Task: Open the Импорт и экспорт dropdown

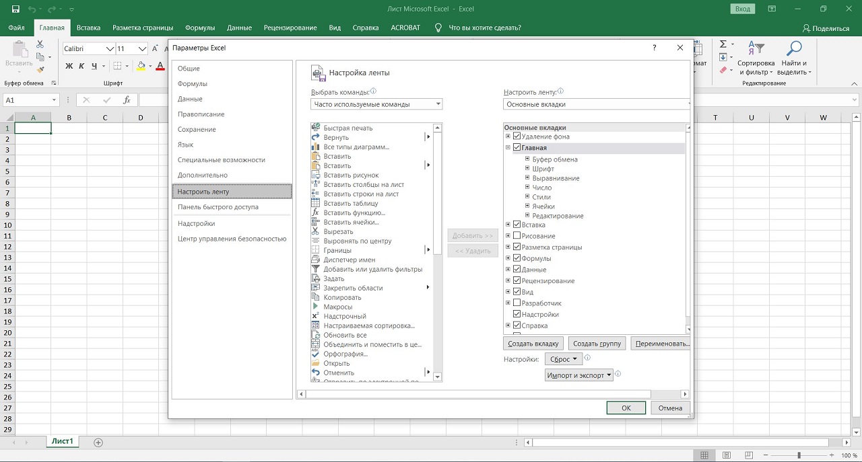Action: coord(579,375)
